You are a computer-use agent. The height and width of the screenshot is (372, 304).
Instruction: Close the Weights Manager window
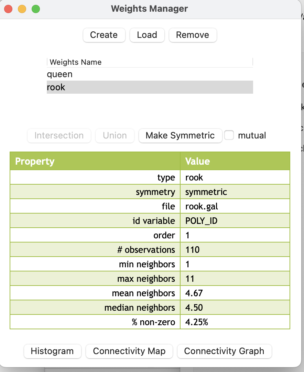(8, 9)
